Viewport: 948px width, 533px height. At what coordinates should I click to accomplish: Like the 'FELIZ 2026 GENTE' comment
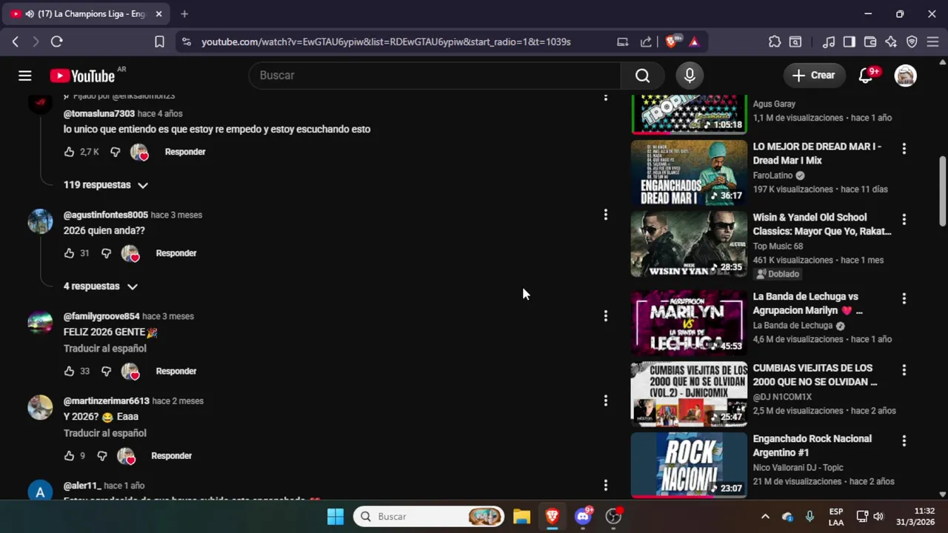click(70, 371)
